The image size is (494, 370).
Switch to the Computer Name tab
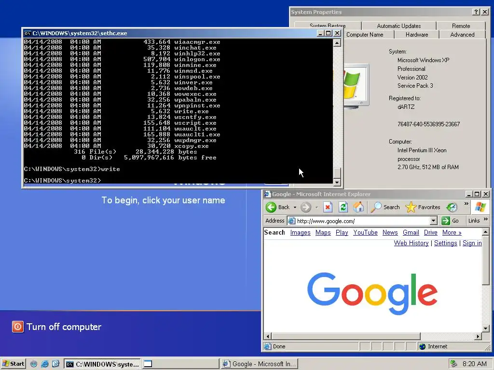365,35
